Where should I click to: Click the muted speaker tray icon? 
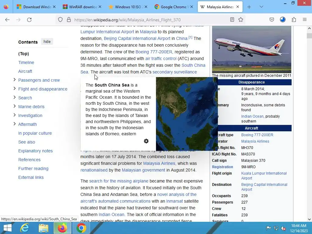pos(283,228)
